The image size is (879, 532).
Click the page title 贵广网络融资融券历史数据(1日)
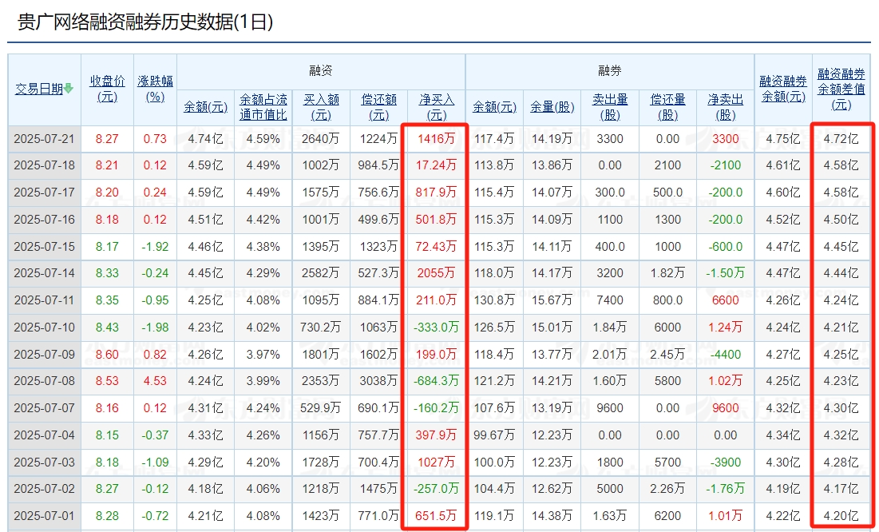click(145, 22)
